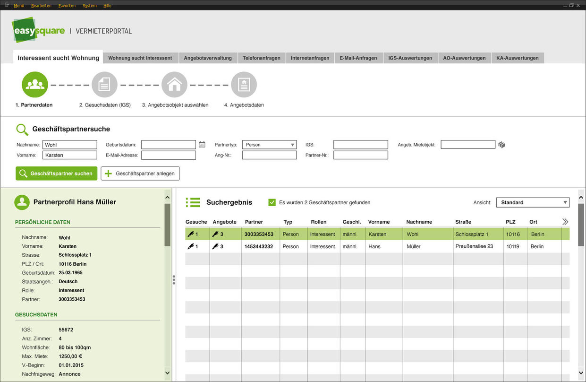Image resolution: width=586 pixels, height=382 pixels.
Task: Click the Angeb. Mietobjekt selection icon
Action: coord(501,145)
